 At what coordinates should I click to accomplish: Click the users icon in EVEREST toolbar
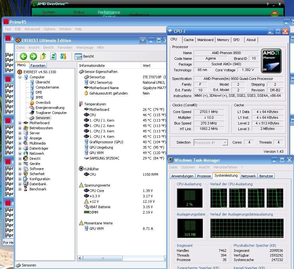pyautogui.click(x=63, y=56)
